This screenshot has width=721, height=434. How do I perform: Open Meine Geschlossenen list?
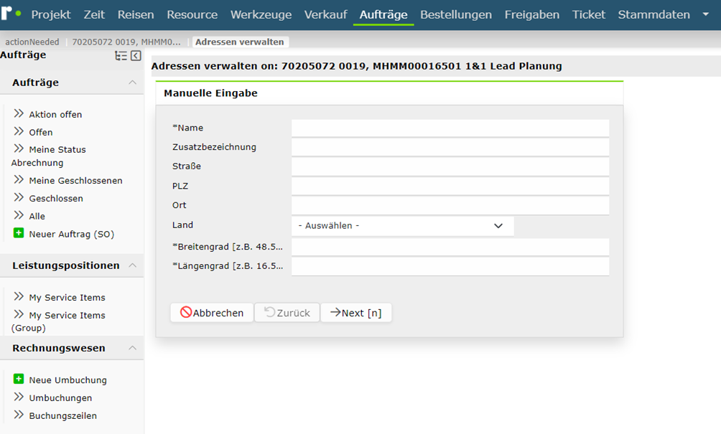coord(75,181)
